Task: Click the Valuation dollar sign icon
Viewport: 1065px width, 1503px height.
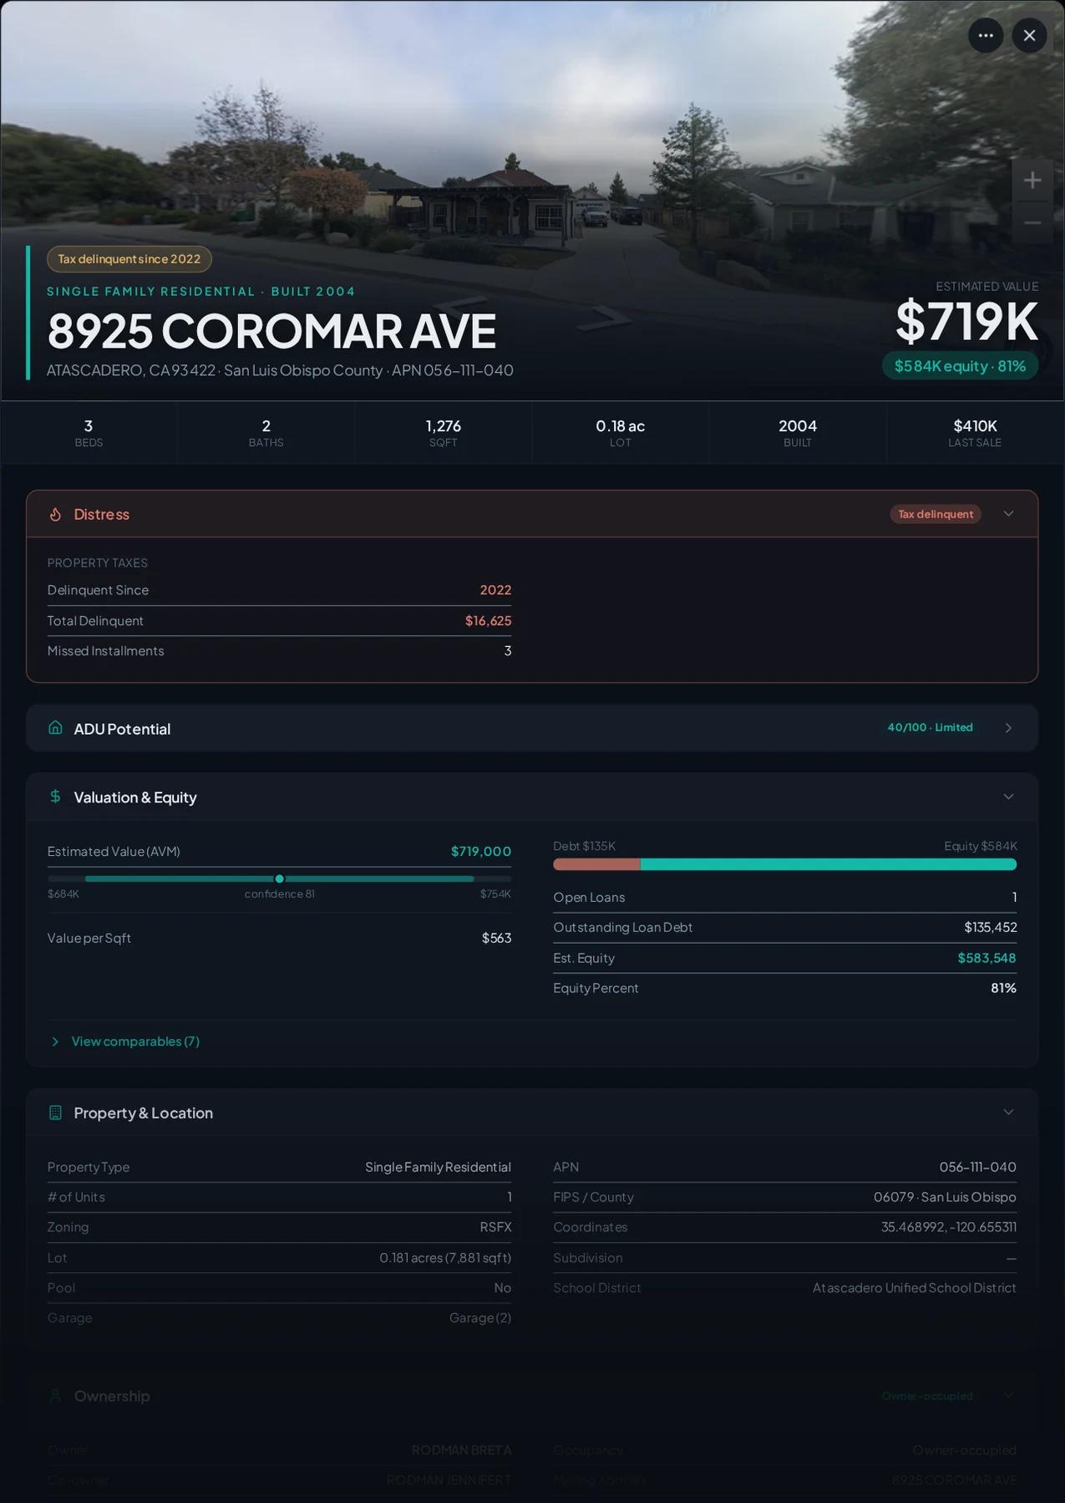Action: pyautogui.click(x=55, y=797)
